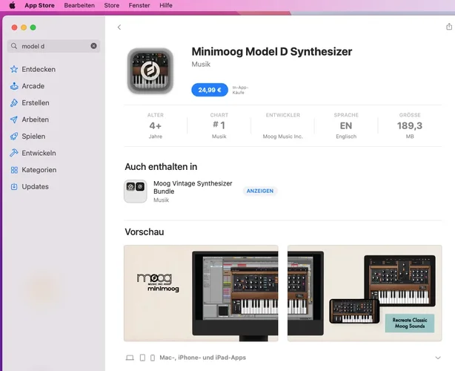Open the Store menu
The height and width of the screenshot is (371, 455).
[x=112, y=5]
